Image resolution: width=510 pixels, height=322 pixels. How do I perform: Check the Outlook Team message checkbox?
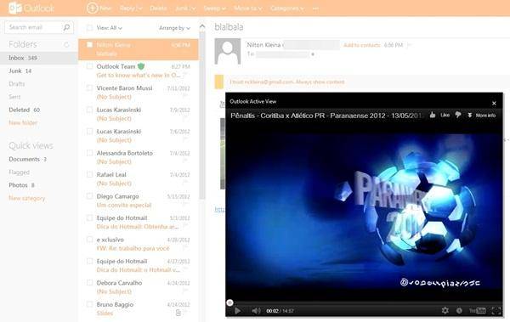pos(89,66)
